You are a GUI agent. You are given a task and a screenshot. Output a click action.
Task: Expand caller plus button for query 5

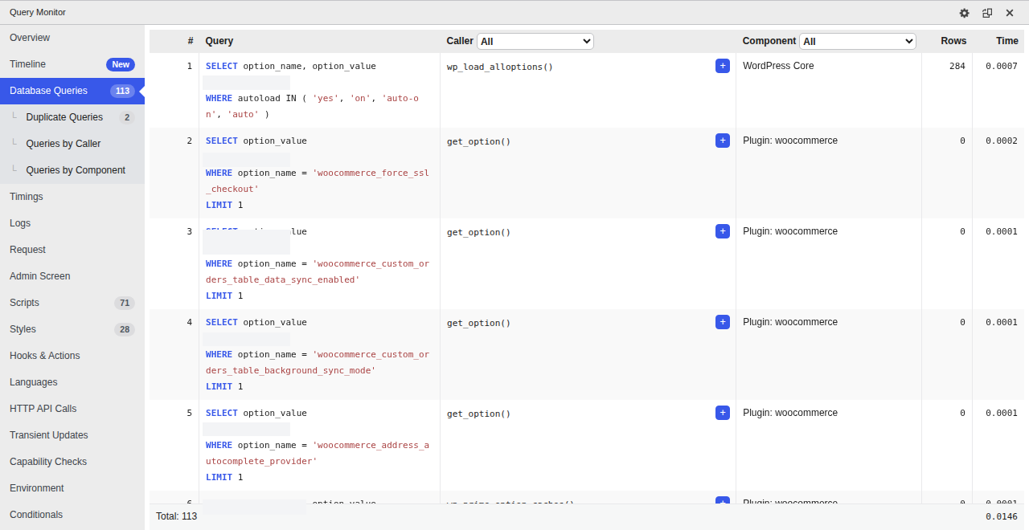click(x=723, y=413)
